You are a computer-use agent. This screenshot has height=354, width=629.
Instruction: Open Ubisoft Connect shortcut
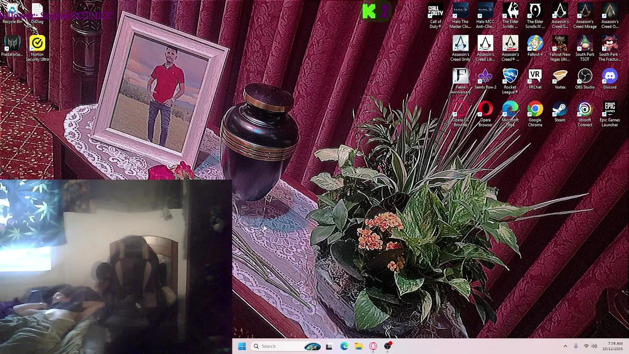pos(585,114)
